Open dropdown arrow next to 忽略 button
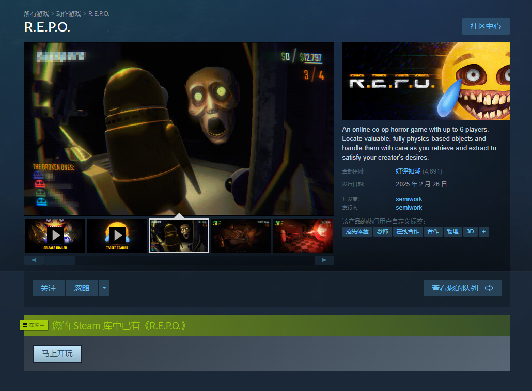The image size is (532, 391). [x=104, y=288]
